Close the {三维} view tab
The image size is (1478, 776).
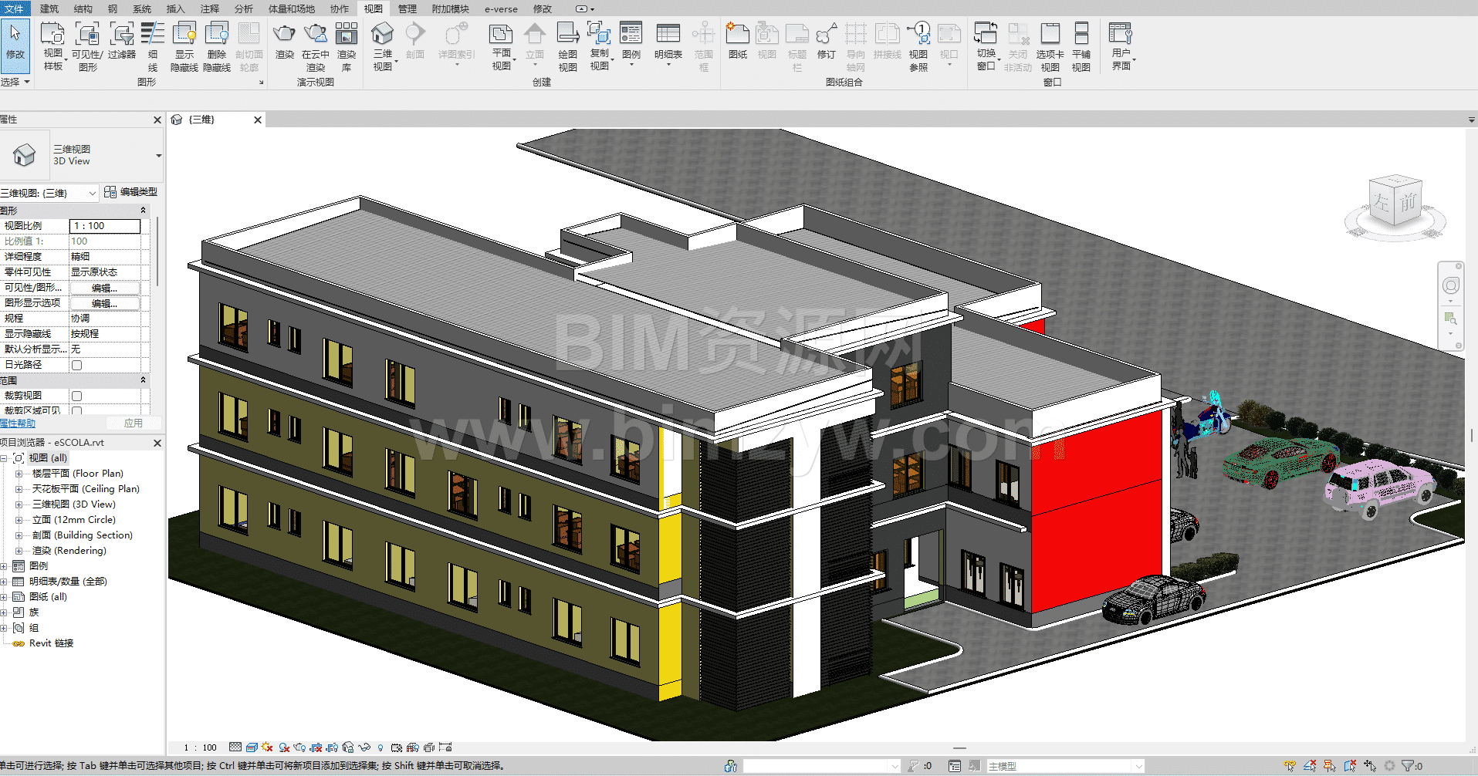pyautogui.click(x=258, y=120)
